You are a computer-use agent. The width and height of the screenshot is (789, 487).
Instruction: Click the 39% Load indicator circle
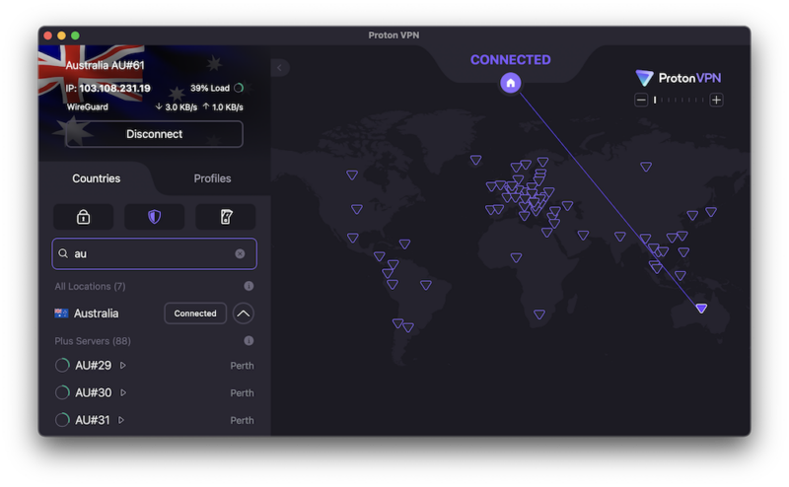pyautogui.click(x=239, y=88)
